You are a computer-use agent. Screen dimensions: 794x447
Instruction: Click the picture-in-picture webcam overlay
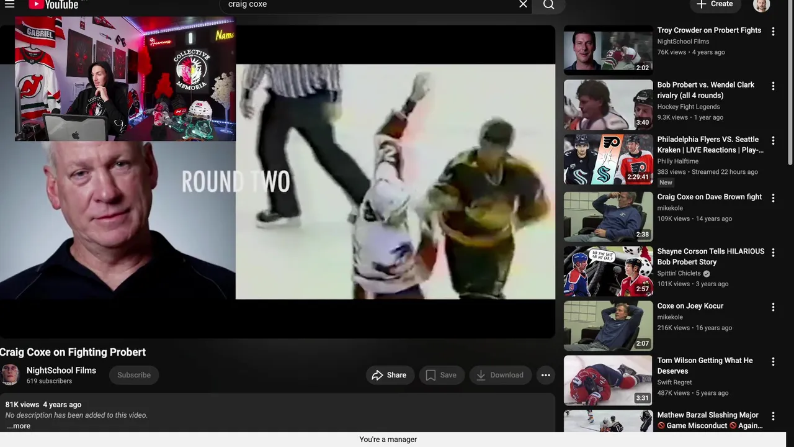125,79
